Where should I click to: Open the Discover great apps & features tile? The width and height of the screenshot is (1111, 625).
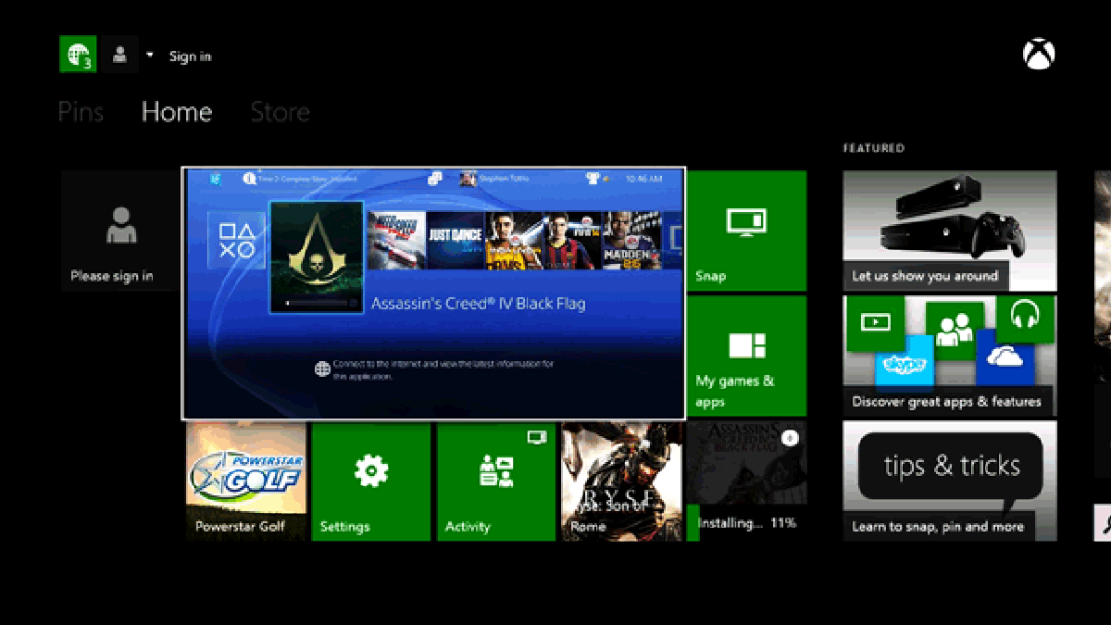[949, 356]
